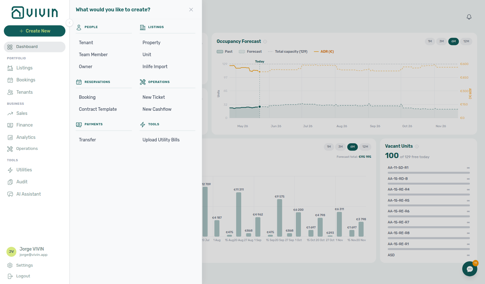Select Inlife Import

point(155,67)
